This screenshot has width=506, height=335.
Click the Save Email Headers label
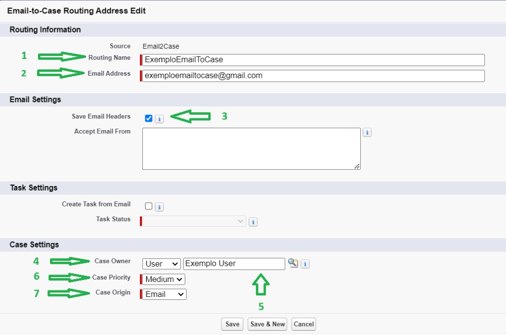[101, 116]
